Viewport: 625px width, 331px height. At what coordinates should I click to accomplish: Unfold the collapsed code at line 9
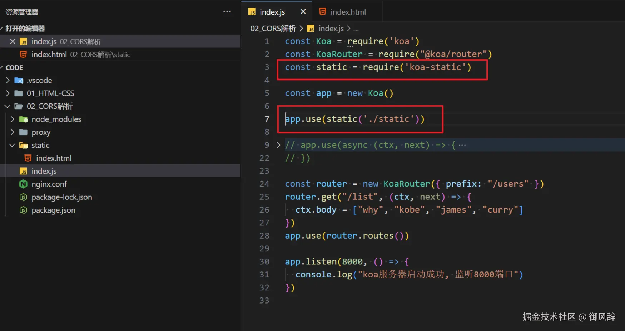278,145
